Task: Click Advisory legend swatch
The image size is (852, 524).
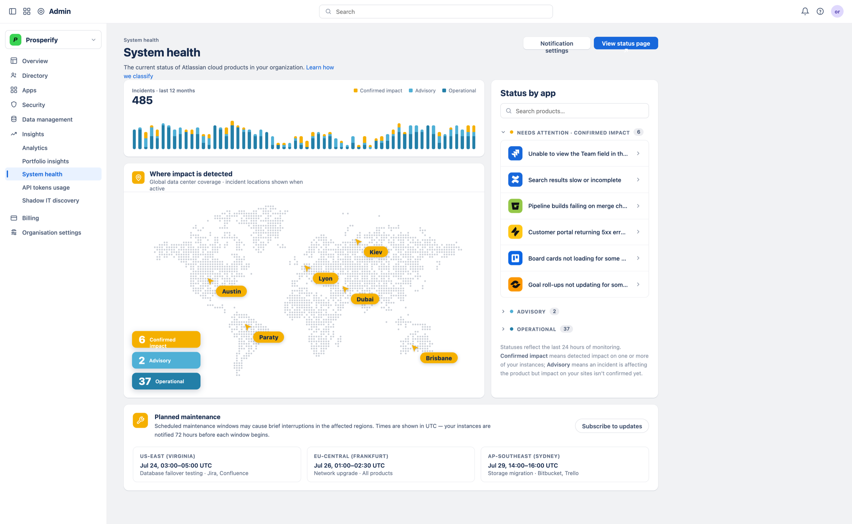Action: click(411, 91)
